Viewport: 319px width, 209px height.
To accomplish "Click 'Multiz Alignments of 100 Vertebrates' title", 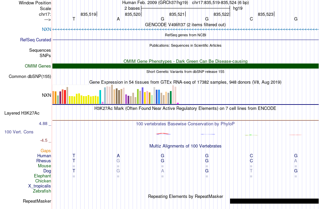I will click(185, 146).
